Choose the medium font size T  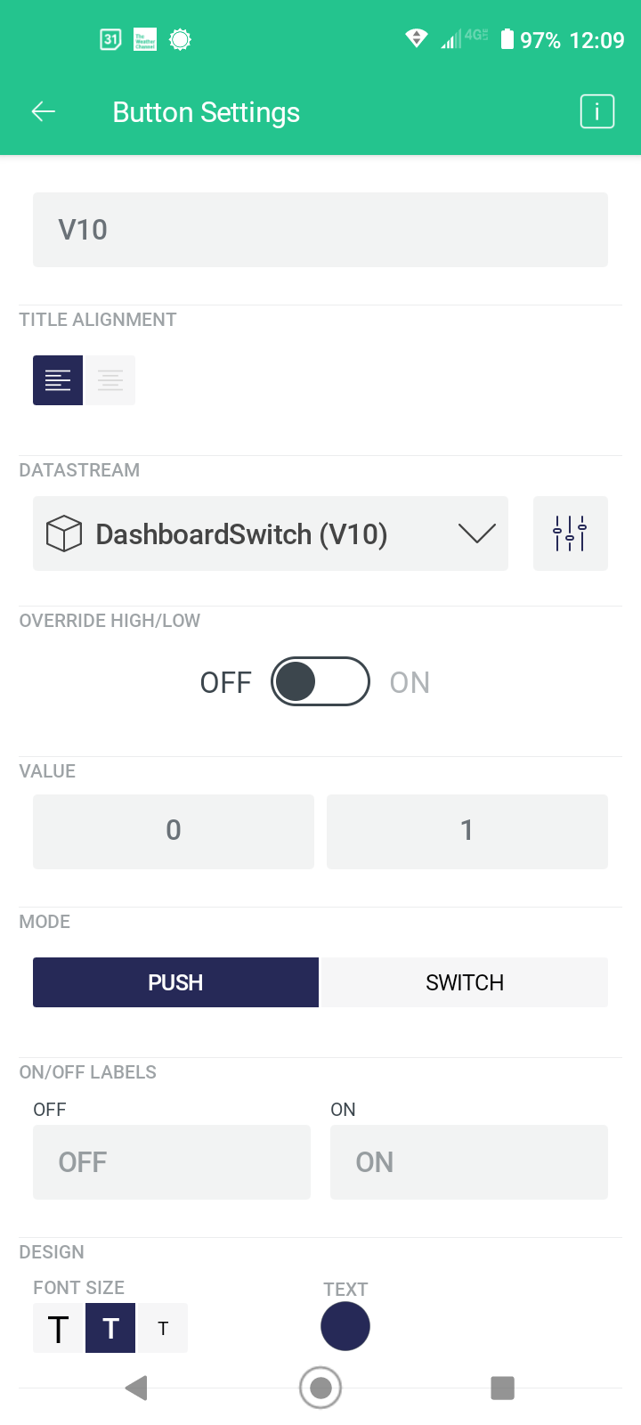(110, 1328)
